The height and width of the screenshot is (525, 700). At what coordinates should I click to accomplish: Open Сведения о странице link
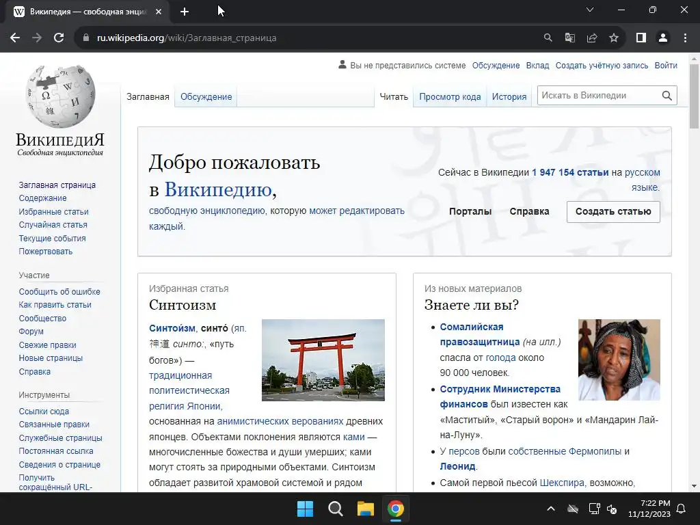pyautogui.click(x=59, y=464)
